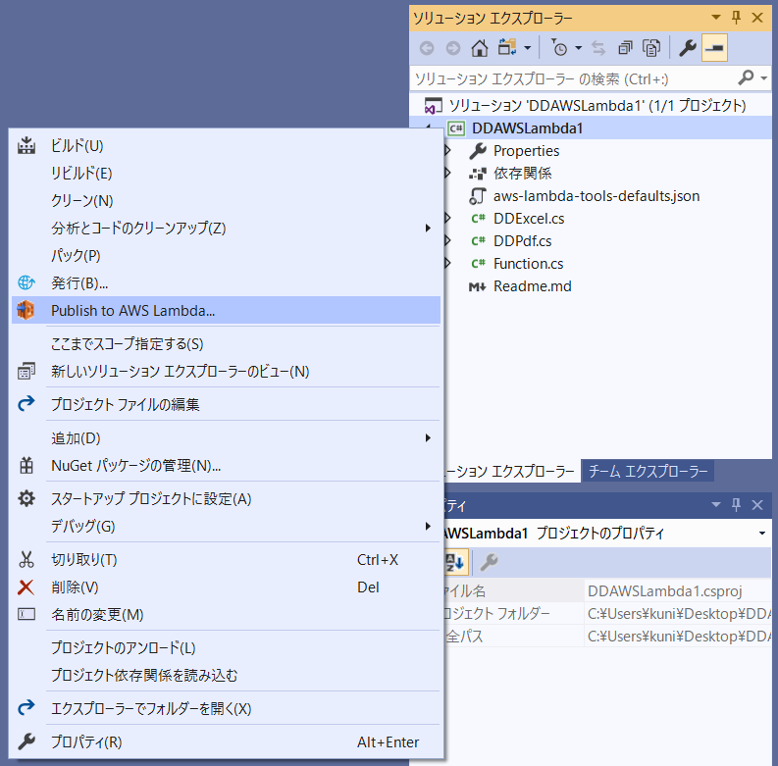Choose プロジェクト ファイルの編集
Viewport: 778px width, 766px height.
pyautogui.click(x=226, y=404)
